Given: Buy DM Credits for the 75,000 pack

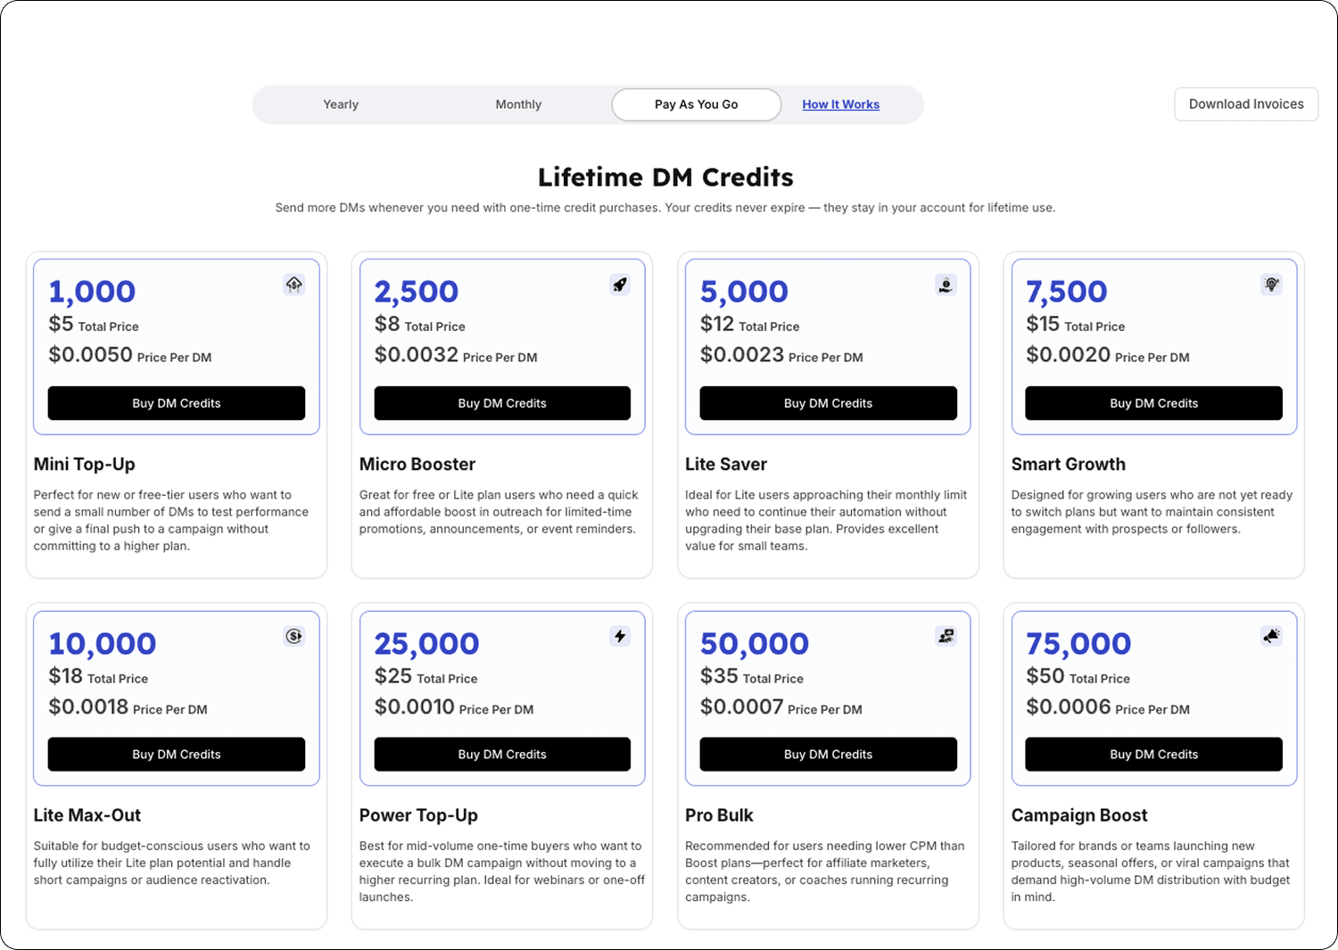Looking at the screenshot, I should [1153, 755].
